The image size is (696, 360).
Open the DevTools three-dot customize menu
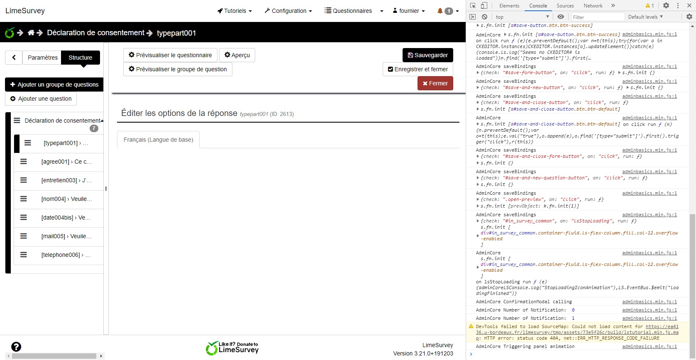click(678, 5)
